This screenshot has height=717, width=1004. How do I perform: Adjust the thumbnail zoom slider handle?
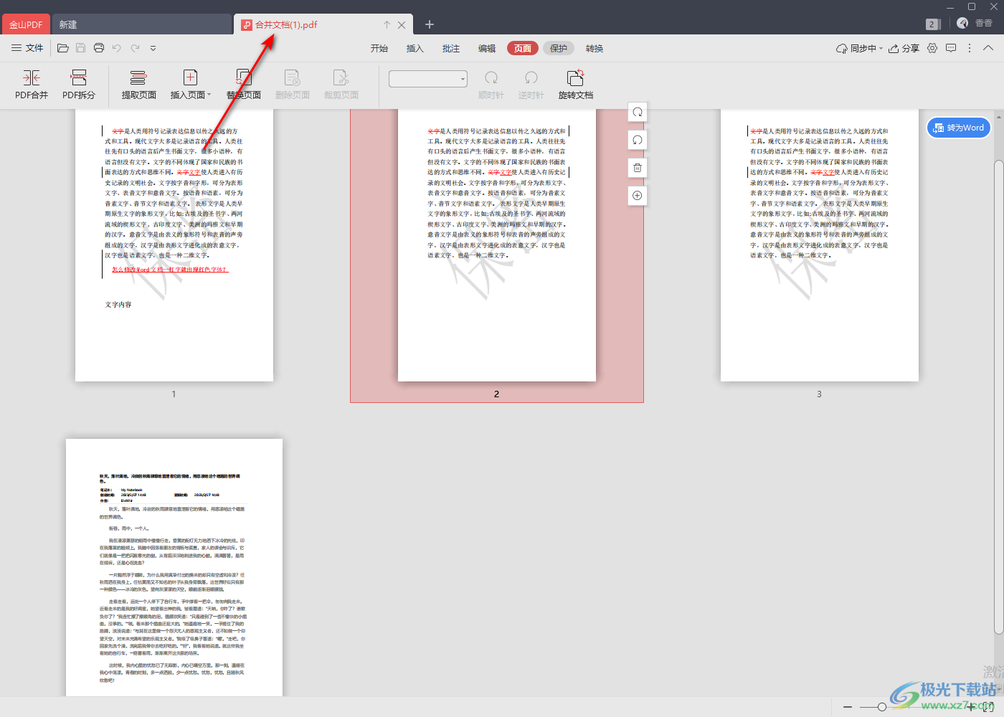click(x=882, y=707)
